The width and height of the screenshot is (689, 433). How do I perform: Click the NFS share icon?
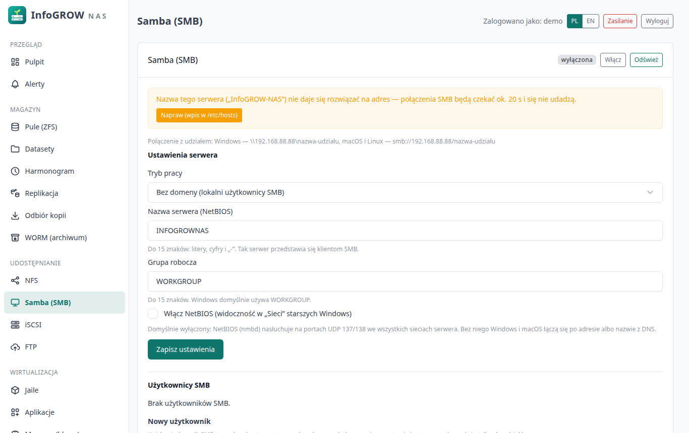pos(15,280)
